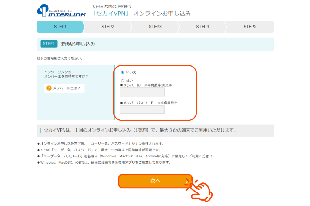Image resolution: width=310 pixels, height=206 pixels.
Task: Select the いいえ radio button
Action: point(123,72)
